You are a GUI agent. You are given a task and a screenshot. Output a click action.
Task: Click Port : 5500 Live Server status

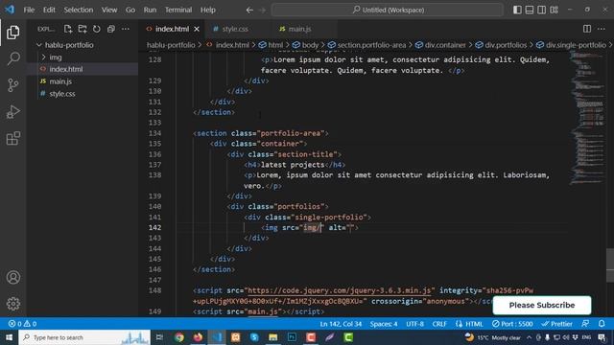[512, 324]
